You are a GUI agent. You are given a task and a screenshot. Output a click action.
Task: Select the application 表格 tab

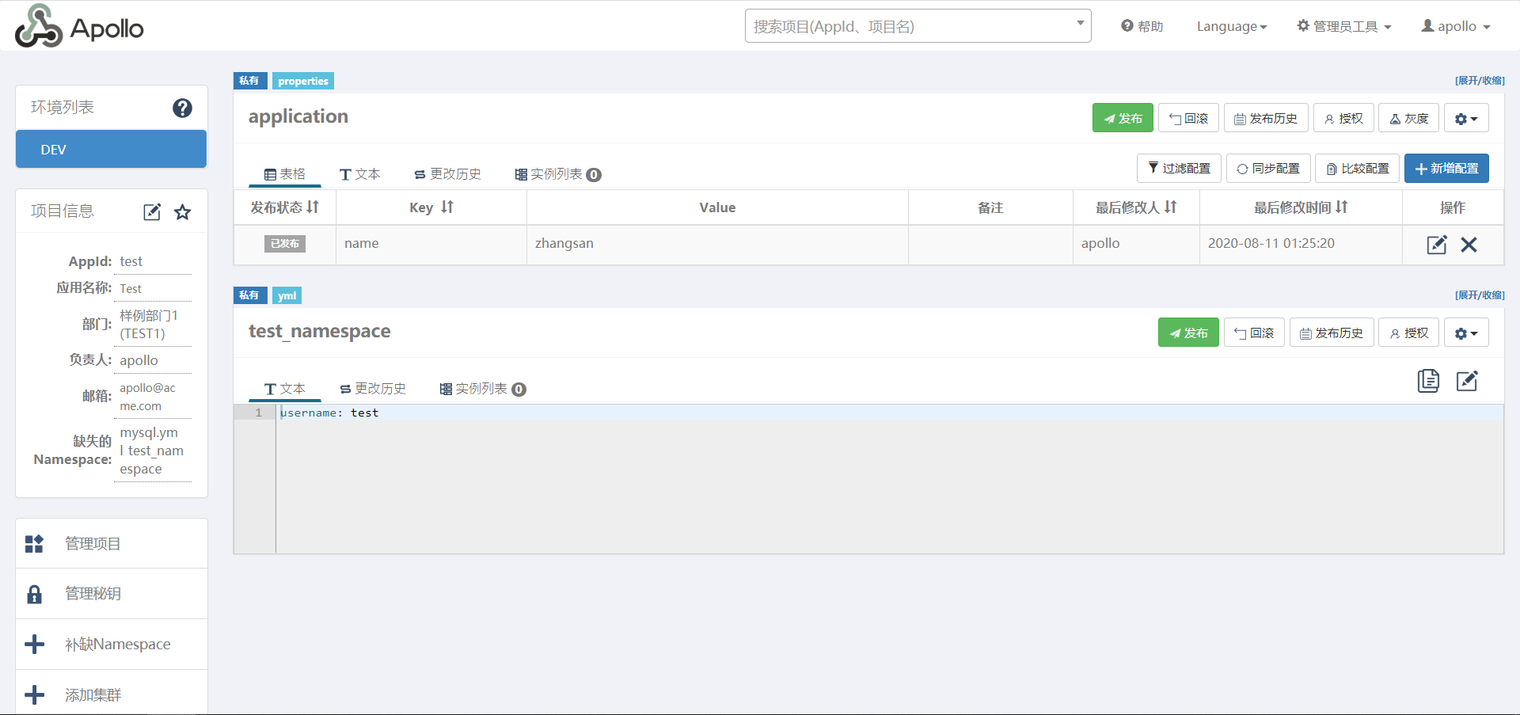(x=285, y=174)
